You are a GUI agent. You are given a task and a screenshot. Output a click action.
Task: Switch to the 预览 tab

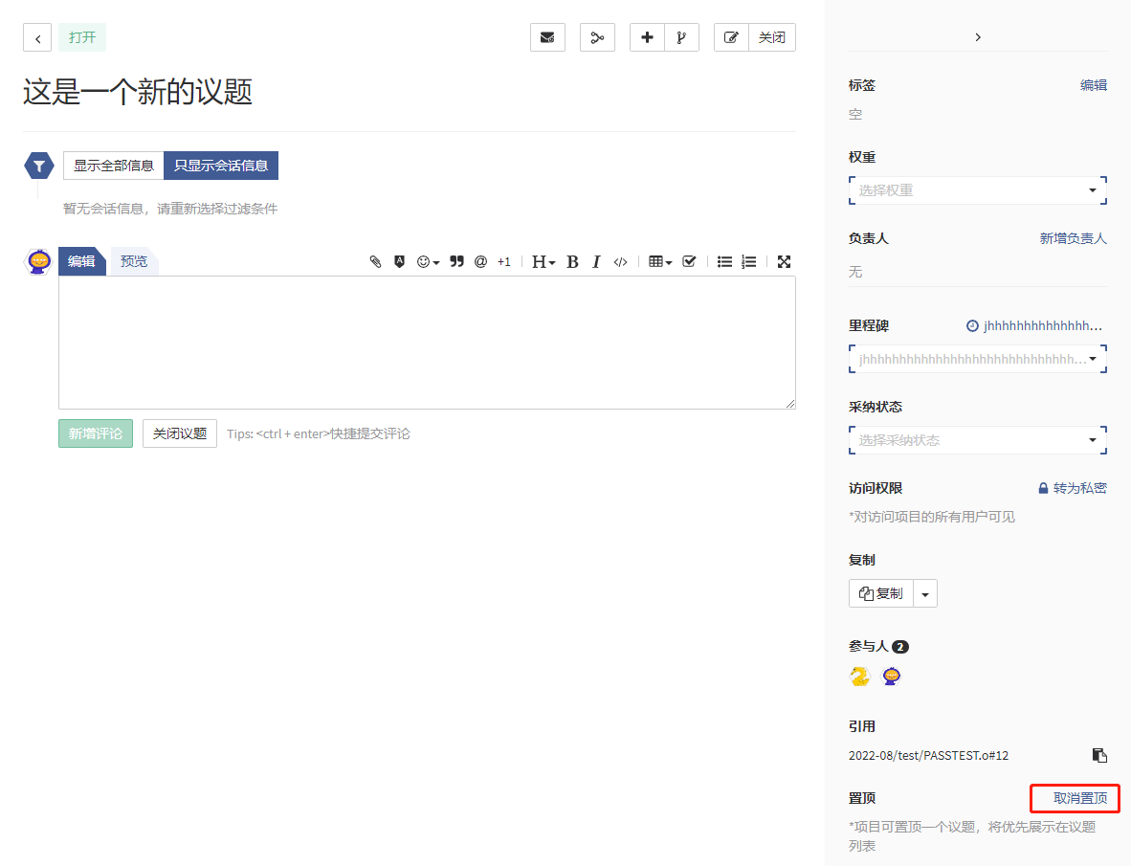pyautogui.click(x=134, y=261)
